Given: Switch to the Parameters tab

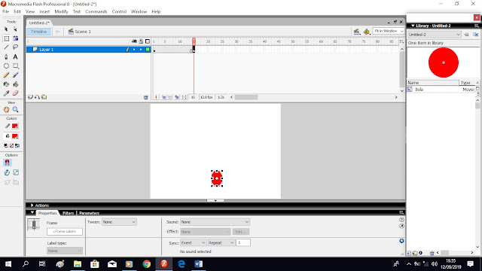Looking at the screenshot, I should tap(89, 213).
